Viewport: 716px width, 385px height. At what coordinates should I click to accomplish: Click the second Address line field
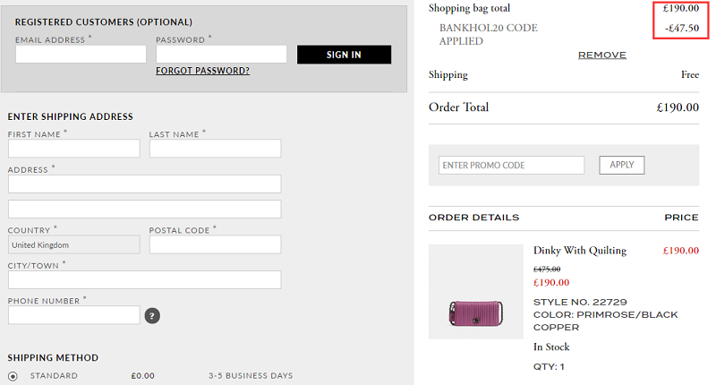pyautogui.click(x=144, y=209)
